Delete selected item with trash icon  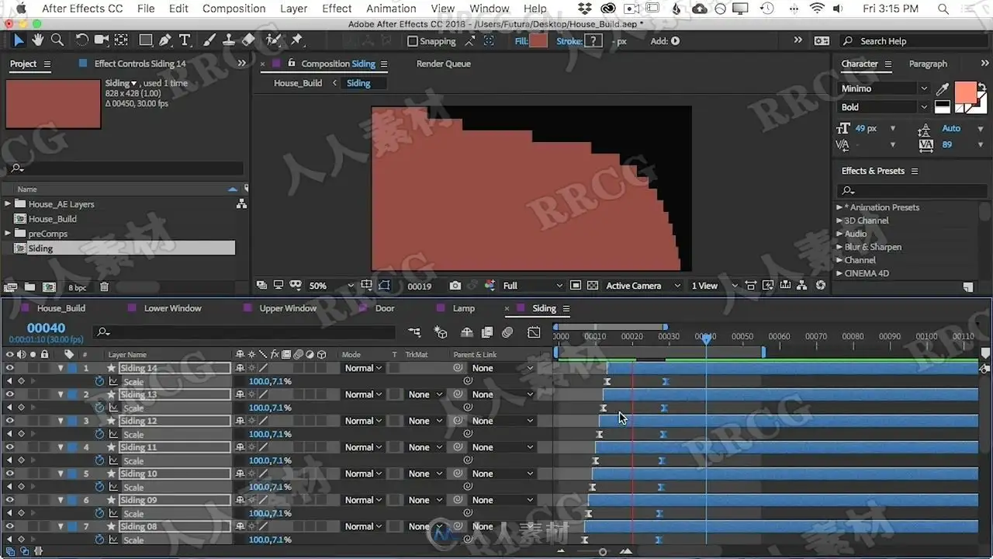[x=104, y=287]
